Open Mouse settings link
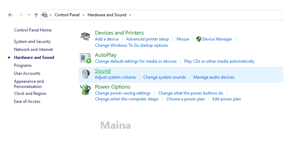The image size is (292, 143). pyautogui.click(x=183, y=39)
